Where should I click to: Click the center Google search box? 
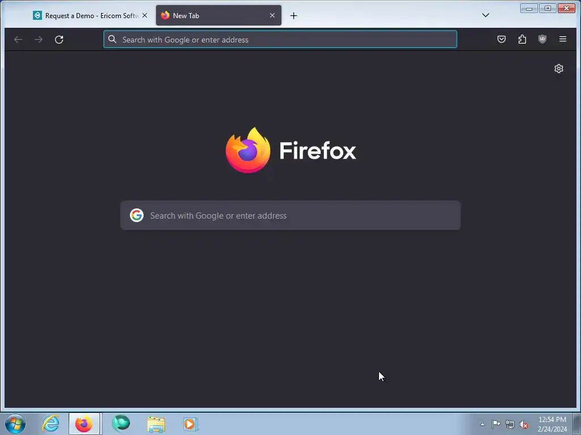[290, 215]
